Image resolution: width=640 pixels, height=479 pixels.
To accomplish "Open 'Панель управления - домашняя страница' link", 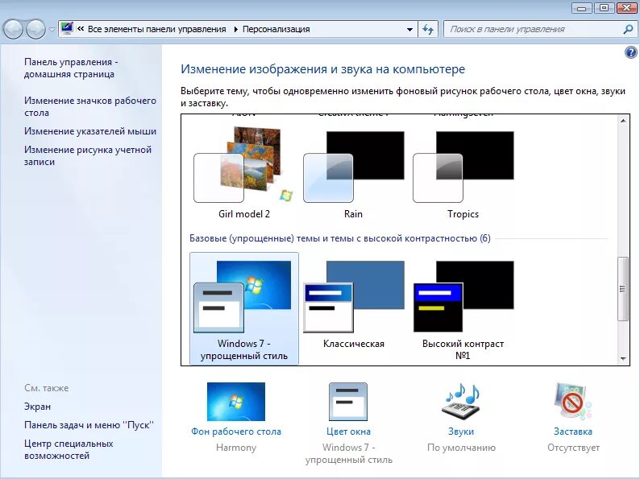I will pyautogui.click(x=71, y=68).
